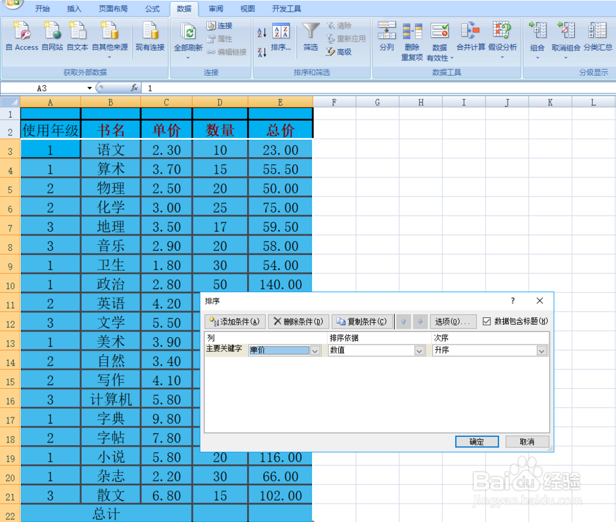Switch to the 公式 tab
The height and width of the screenshot is (522, 616).
152,9
